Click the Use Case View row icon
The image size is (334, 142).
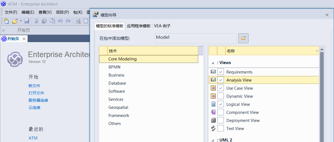213,88
